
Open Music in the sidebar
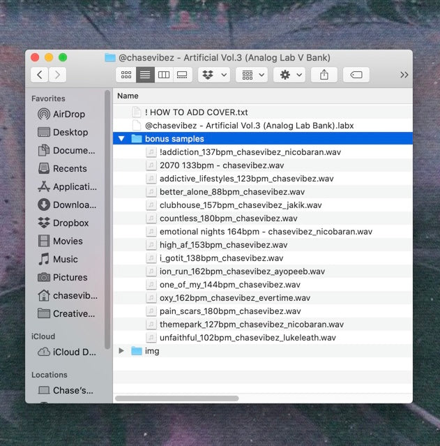pyautogui.click(x=58, y=260)
